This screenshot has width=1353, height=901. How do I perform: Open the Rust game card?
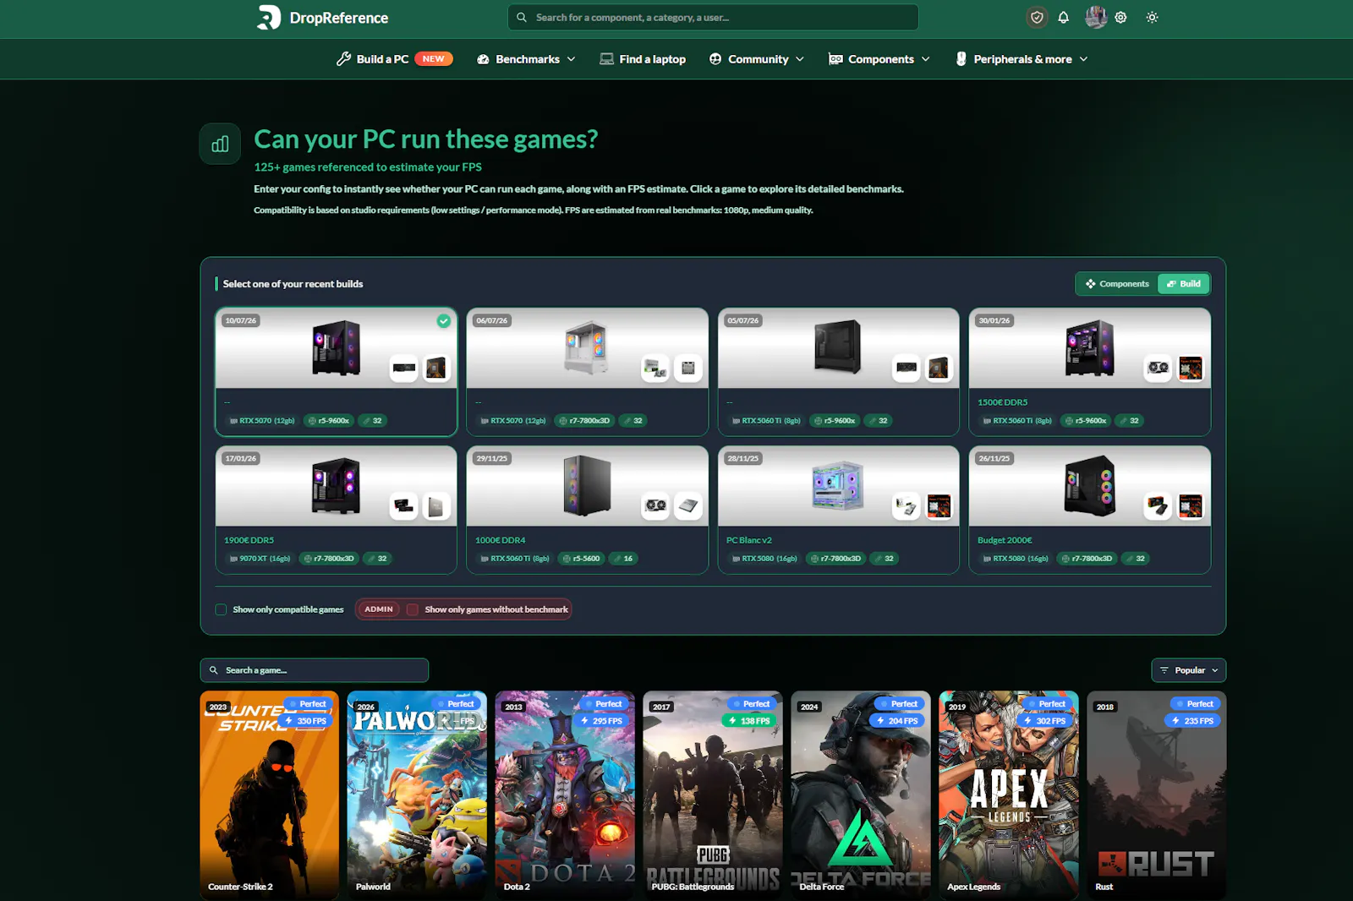click(1157, 795)
